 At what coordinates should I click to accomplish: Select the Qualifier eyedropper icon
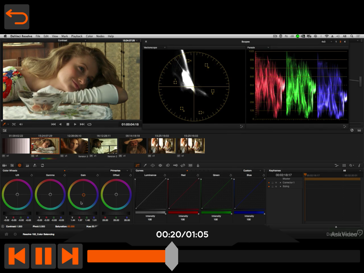145,165
